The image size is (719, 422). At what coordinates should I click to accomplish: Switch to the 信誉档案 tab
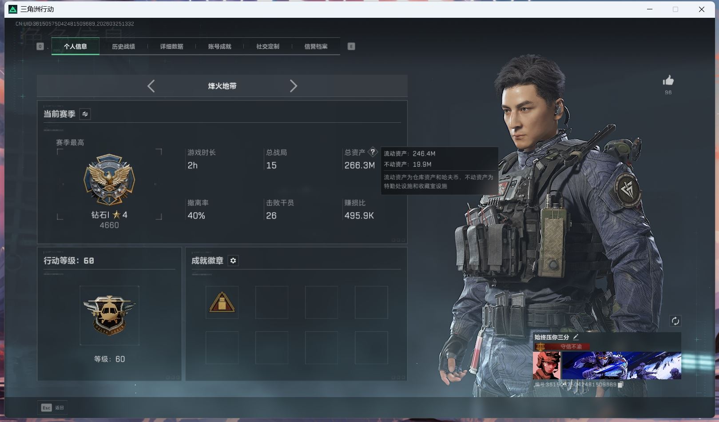coord(316,47)
